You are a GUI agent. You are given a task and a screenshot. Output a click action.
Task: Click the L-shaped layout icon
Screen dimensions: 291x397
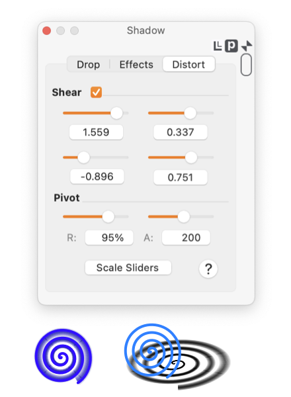point(218,46)
